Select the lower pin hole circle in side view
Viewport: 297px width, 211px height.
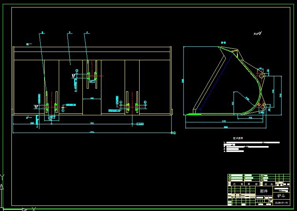coord(263,107)
